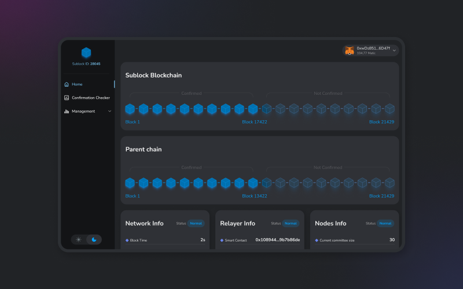Image resolution: width=463 pixels, height=289 pixels.
Task: Expand the Management menu chevron
Action: [109, 111]
